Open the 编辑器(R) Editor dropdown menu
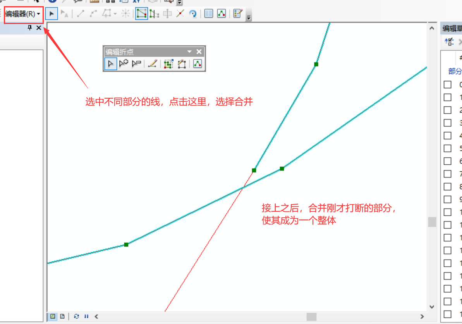The image size is (462, 324). [23, 14]
